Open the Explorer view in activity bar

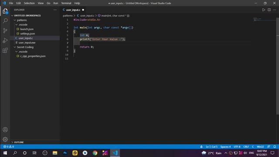coord(5,11)
